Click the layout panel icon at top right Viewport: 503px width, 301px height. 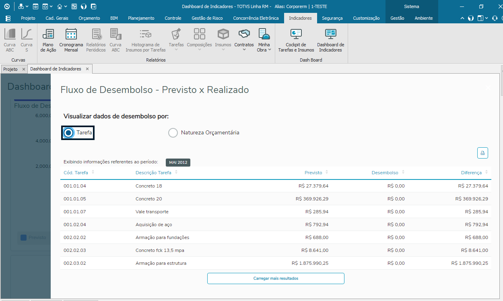tap(480, 18)
